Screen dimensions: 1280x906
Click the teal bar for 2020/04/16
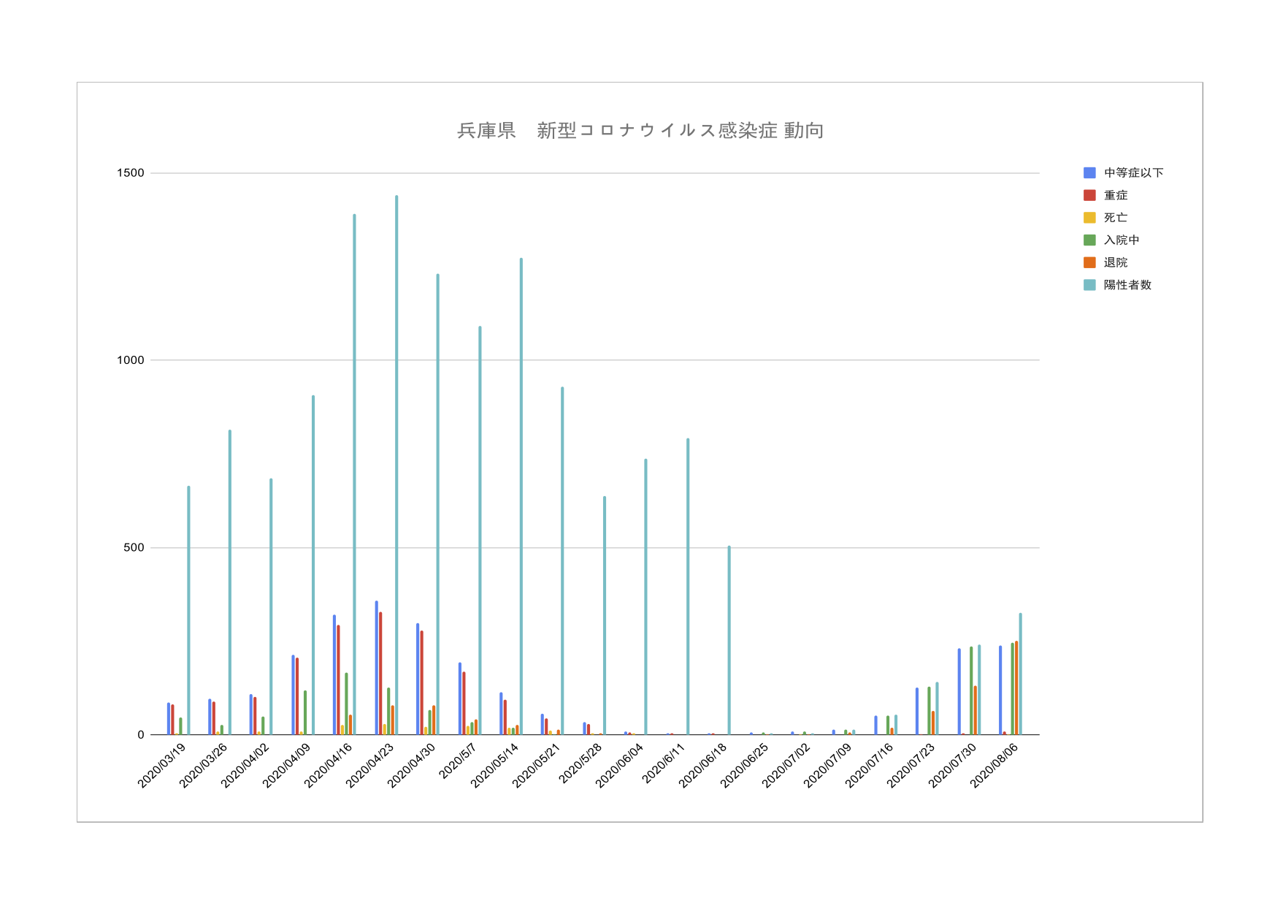point(355,475)
